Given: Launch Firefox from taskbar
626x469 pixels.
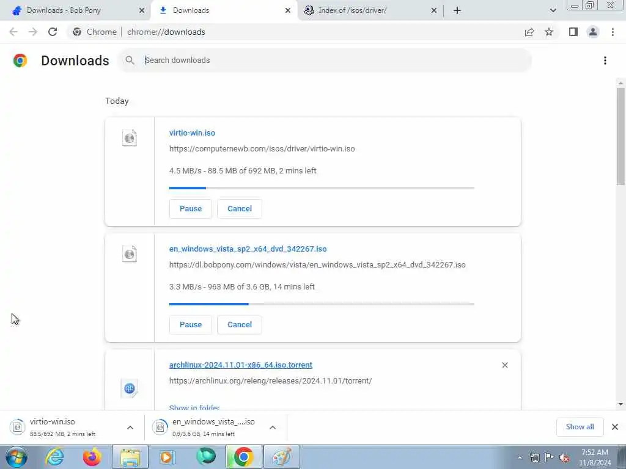Looking at the screenshot, I should [92, 457].
